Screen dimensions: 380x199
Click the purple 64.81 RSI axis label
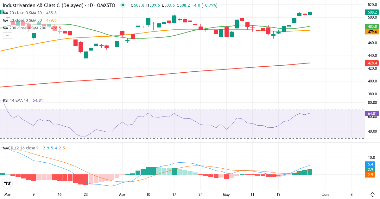click(x=372, y=113)
